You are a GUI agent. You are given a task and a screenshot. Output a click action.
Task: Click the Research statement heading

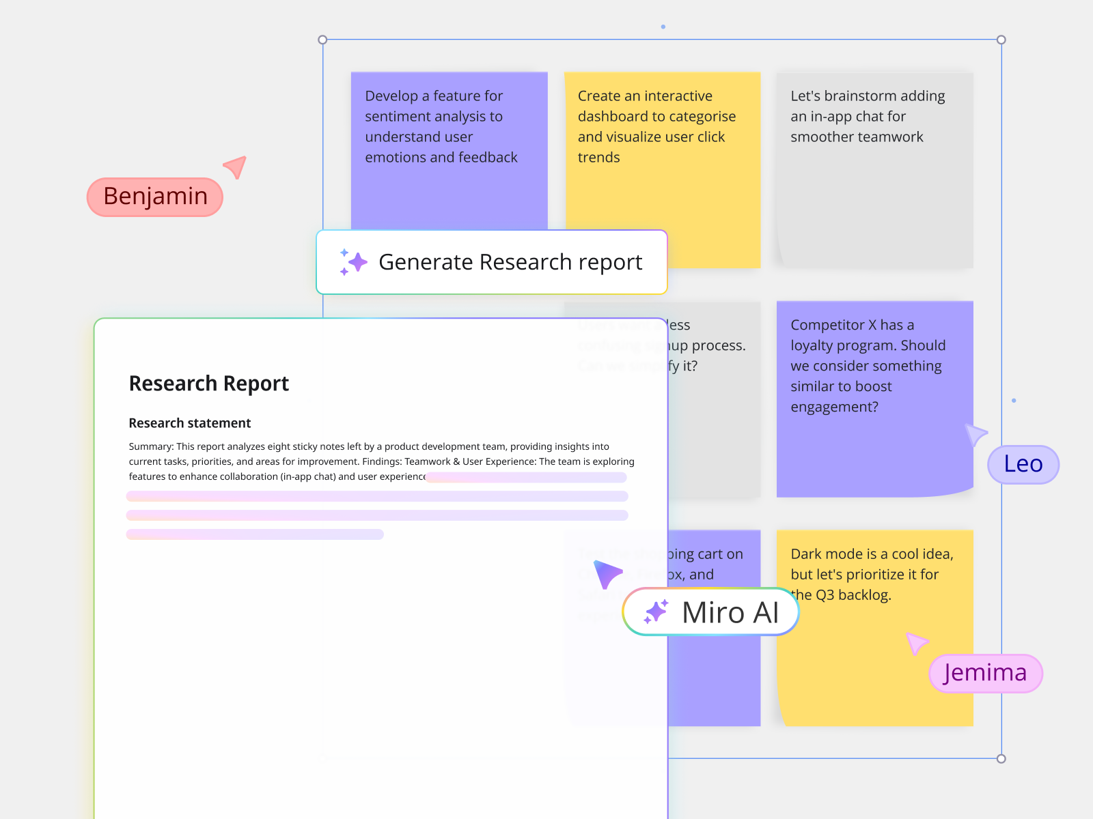190,423
